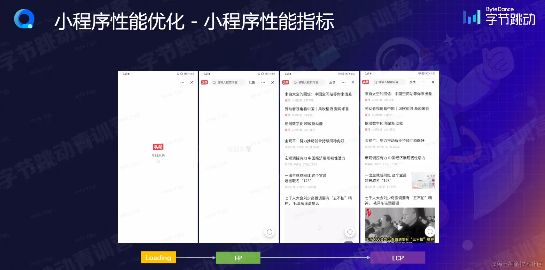Click the small thumbnail beside 一出生就成网红
This screenshot has width=545, height=270.
pos(423,181)
